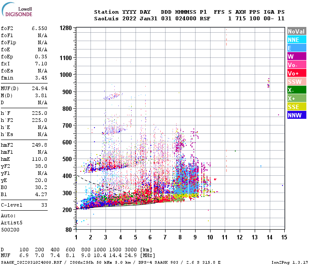Viewport: 309px width, 265px height.
Task: Select the fmin value 3.45
Action: click(41, 78)
